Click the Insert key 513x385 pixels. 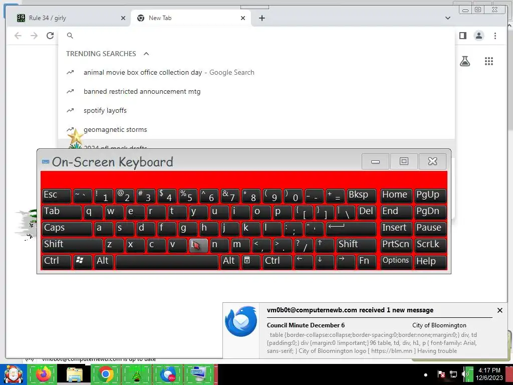[396, 229]
